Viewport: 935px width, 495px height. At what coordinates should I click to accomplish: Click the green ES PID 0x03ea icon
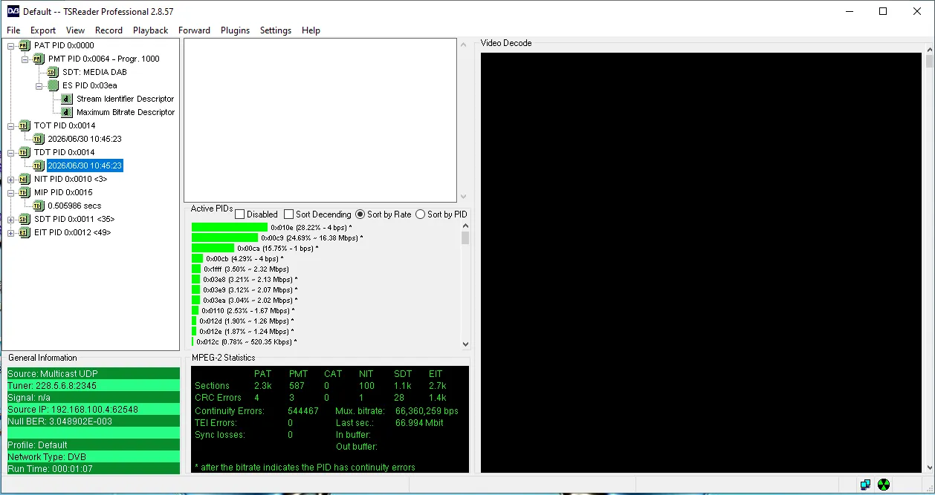pos(53,85)
